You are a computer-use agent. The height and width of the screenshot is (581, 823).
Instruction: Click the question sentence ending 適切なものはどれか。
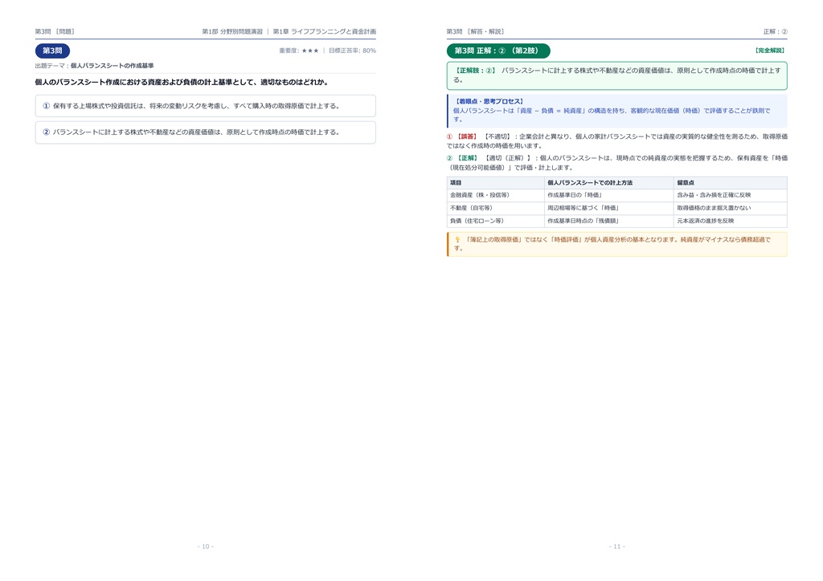pyautogui.click(x=182, y=82)
